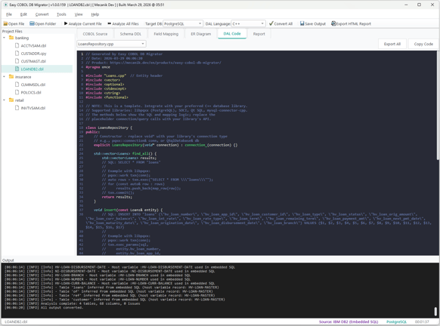The height and width of the screenshot is (326, 440).
Task: Select INVTVSAM.cbl in project tree
Action: pyautogui.click(x=33, y=108)
